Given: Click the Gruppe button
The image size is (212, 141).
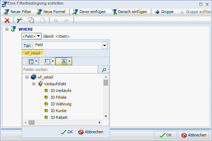Looking at the screenshot, I should click(164, 12).
